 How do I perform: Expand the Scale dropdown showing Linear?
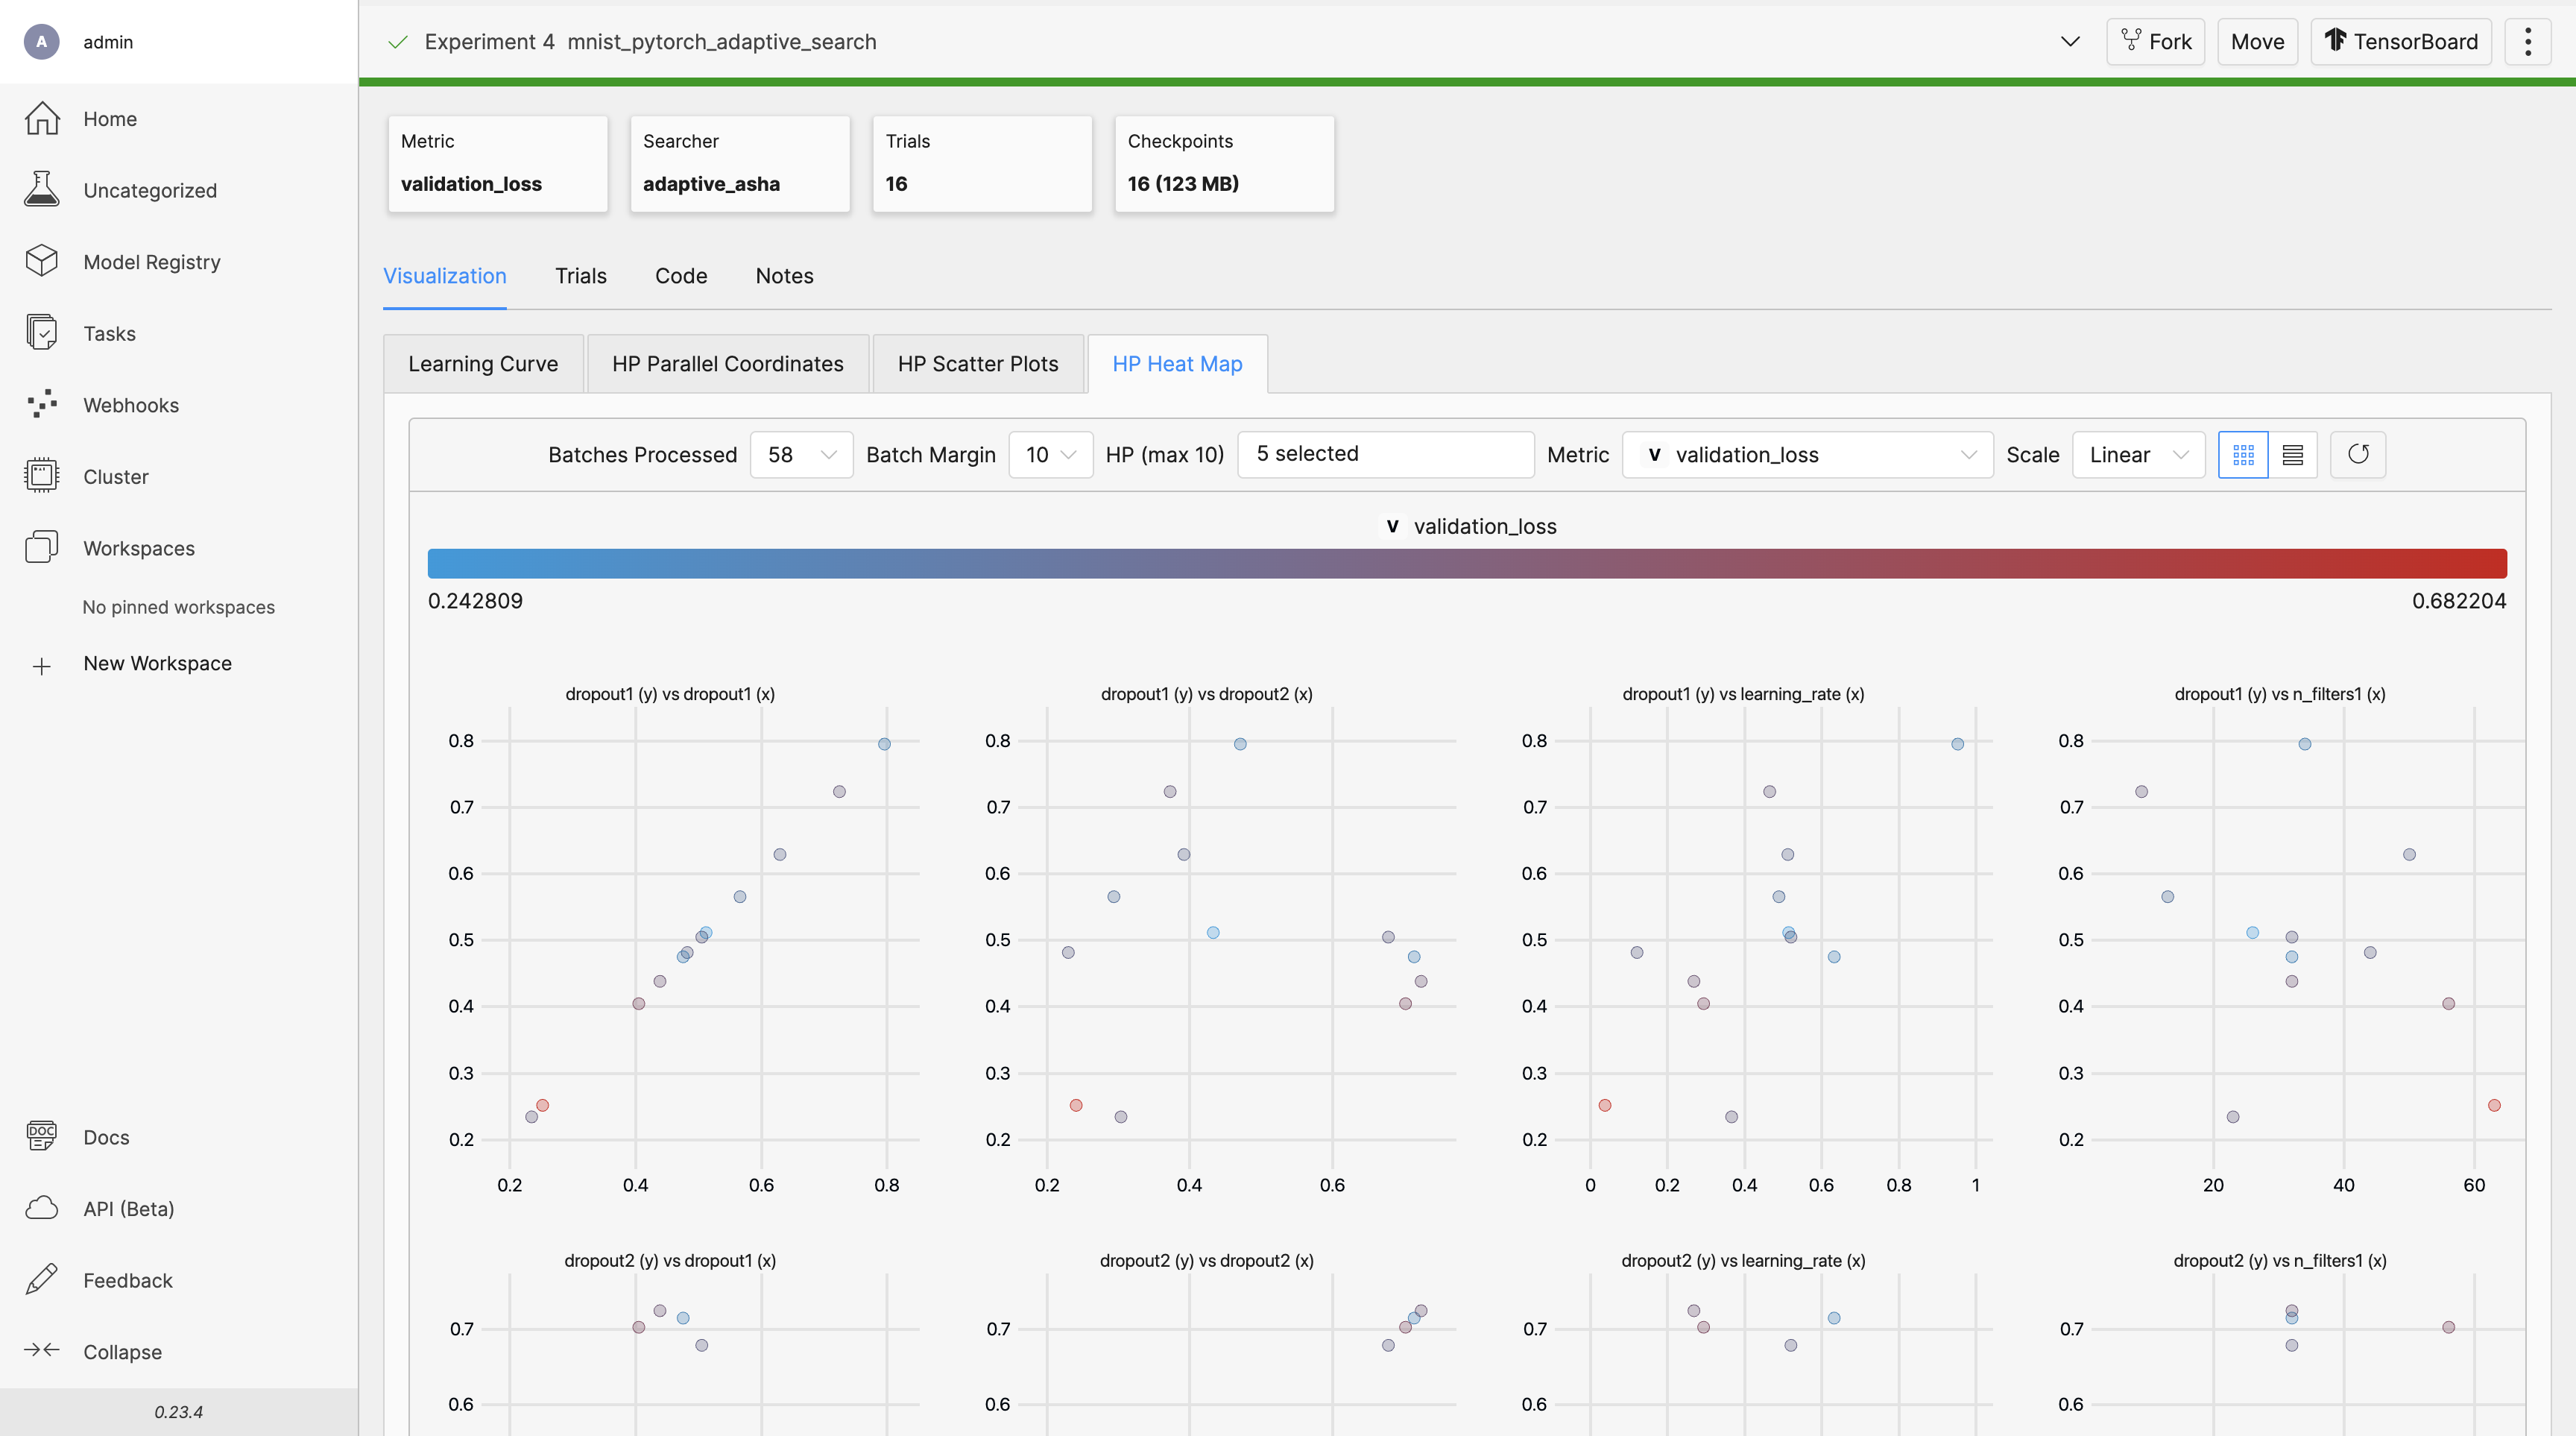(2138, 454)
